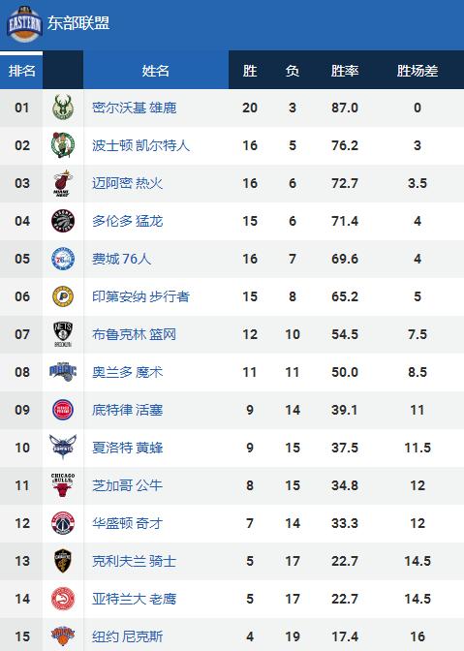Sort by the 胜率 column header

(345, 71)
